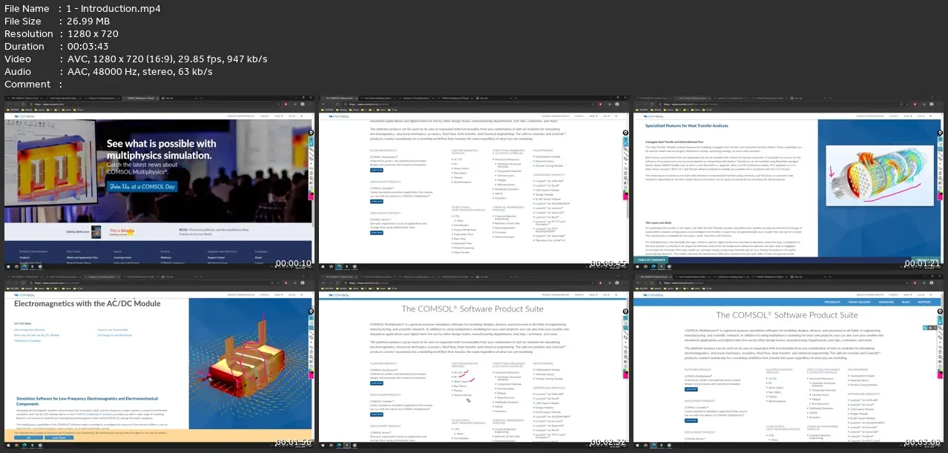The width and height of the screenshot is (948, 453).
Task: Click the Windows Start button in the 00:00:10 frame
Action: pos(9,266)
